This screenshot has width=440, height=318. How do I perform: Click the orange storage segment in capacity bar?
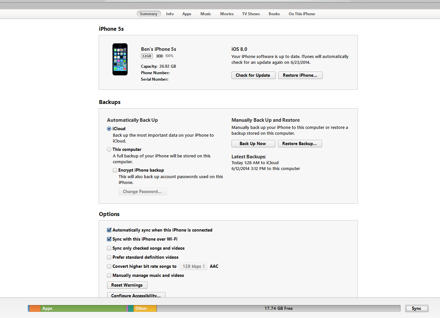click(x=35, y=308)
